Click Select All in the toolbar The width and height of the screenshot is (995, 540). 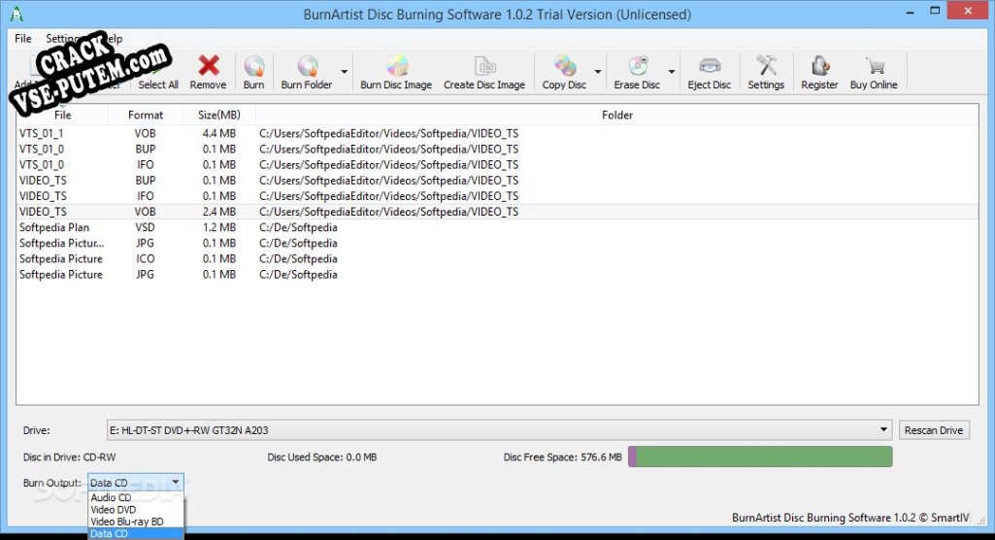(x=158, y=84)
